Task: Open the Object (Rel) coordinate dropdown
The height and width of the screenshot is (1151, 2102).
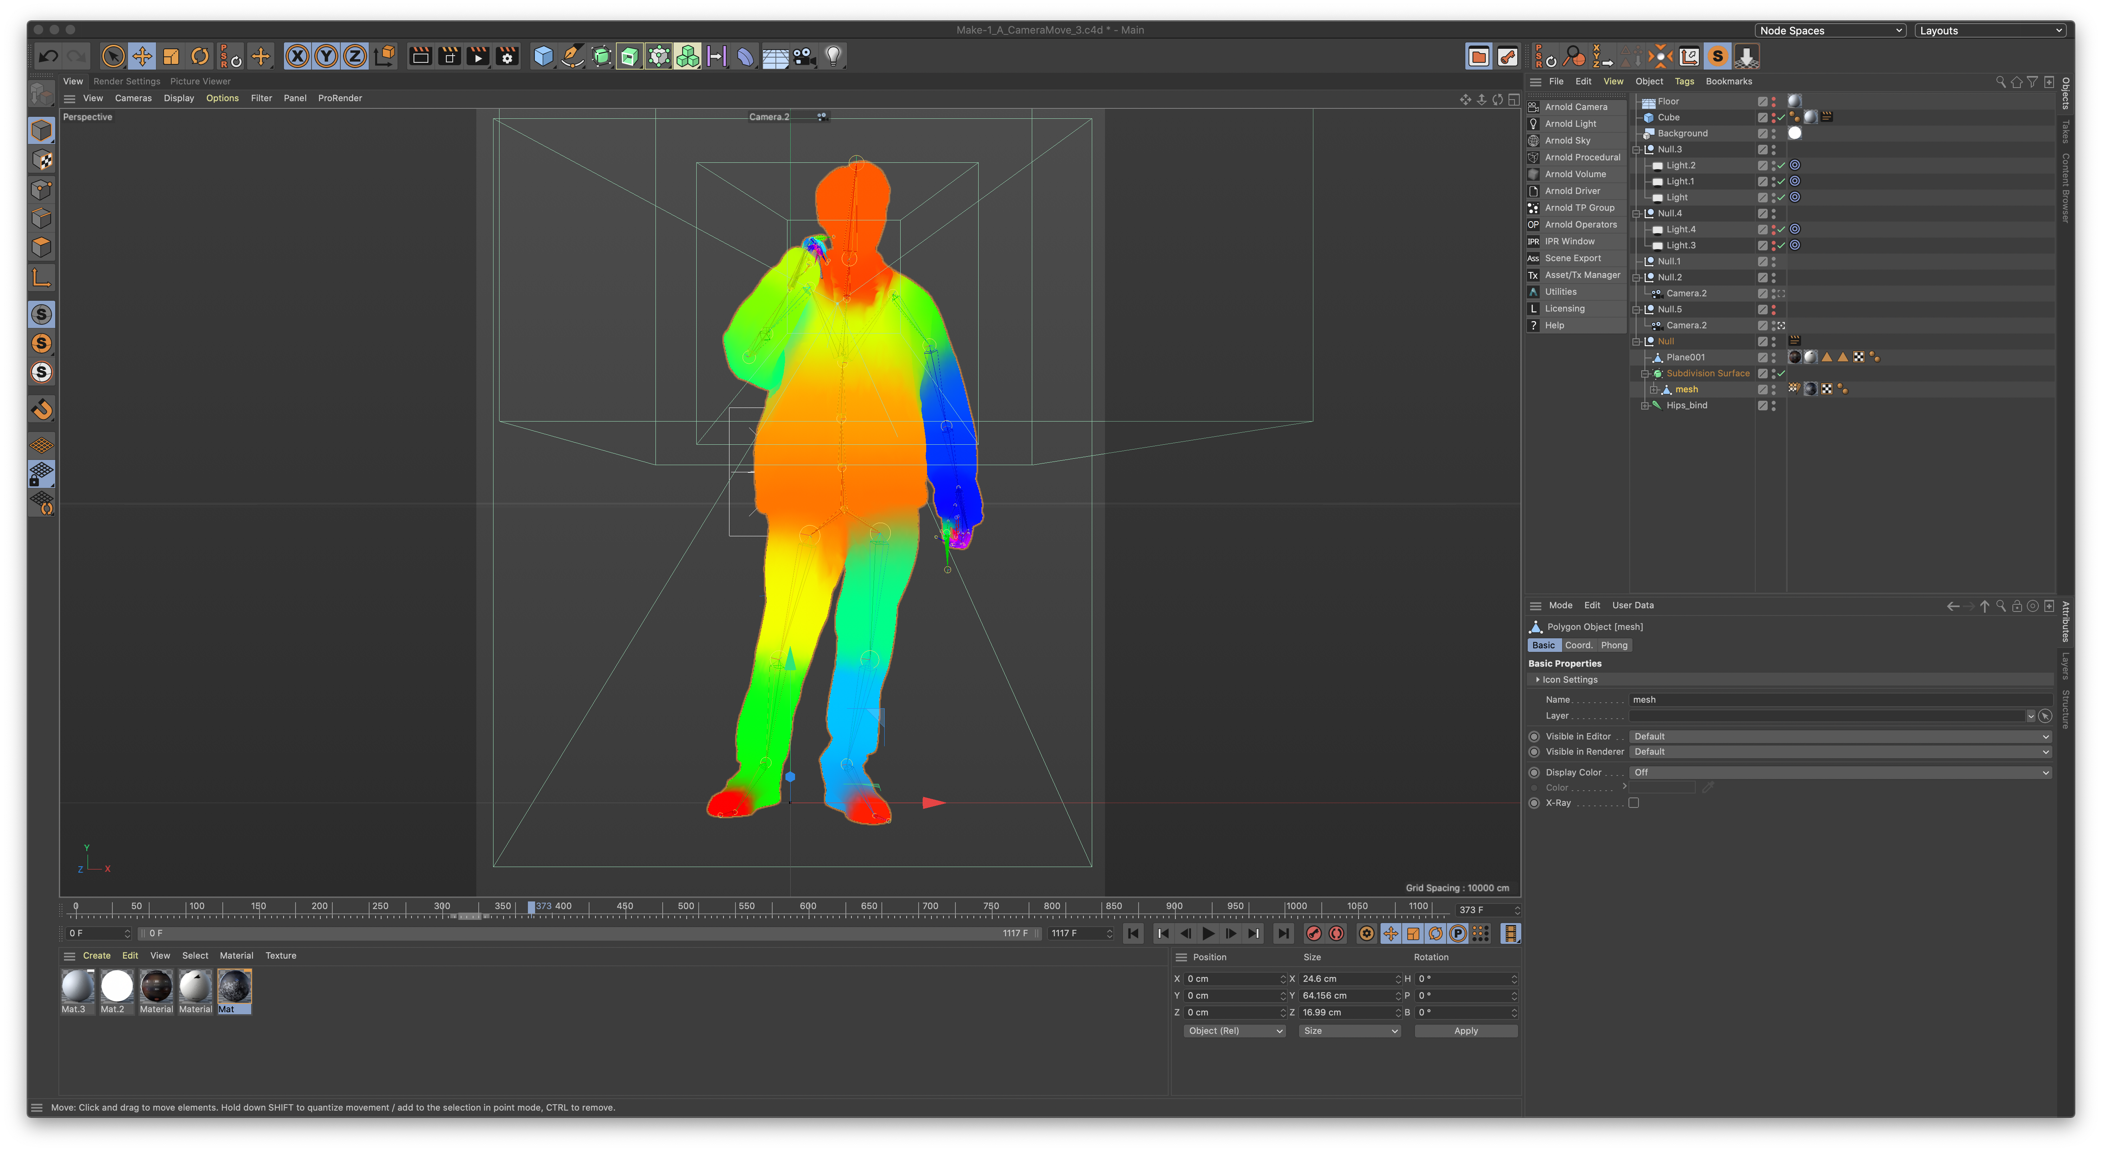Action: (1235, 1031)
